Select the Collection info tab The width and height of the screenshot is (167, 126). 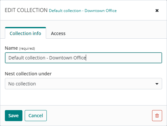(x=25, y=33)
